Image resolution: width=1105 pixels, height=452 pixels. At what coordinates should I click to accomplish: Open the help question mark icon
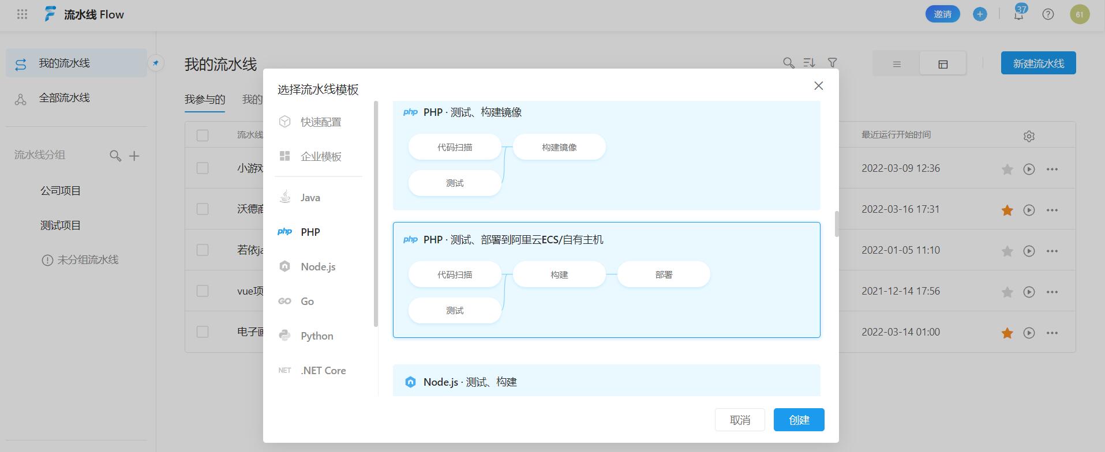[1048, 14]
